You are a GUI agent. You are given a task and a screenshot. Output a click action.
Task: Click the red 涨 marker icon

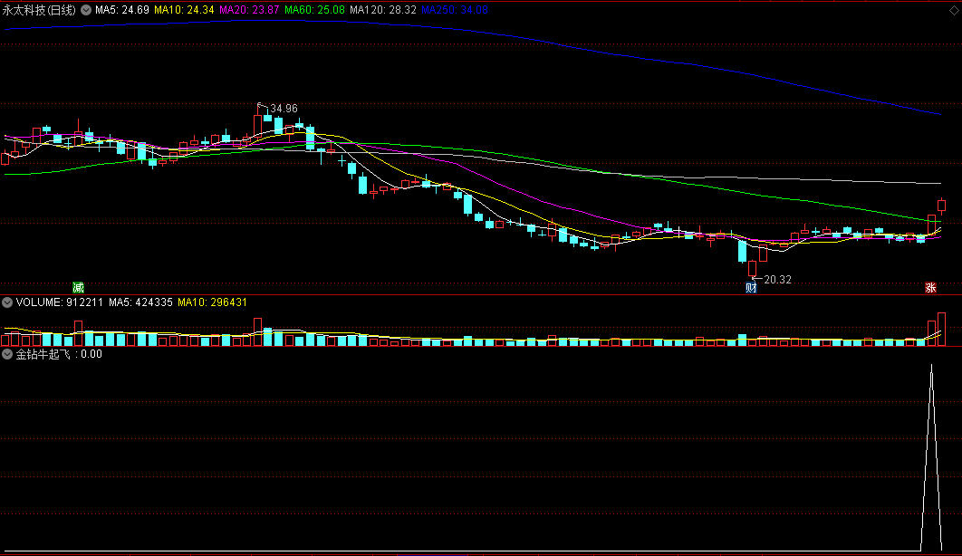[930, 287]
